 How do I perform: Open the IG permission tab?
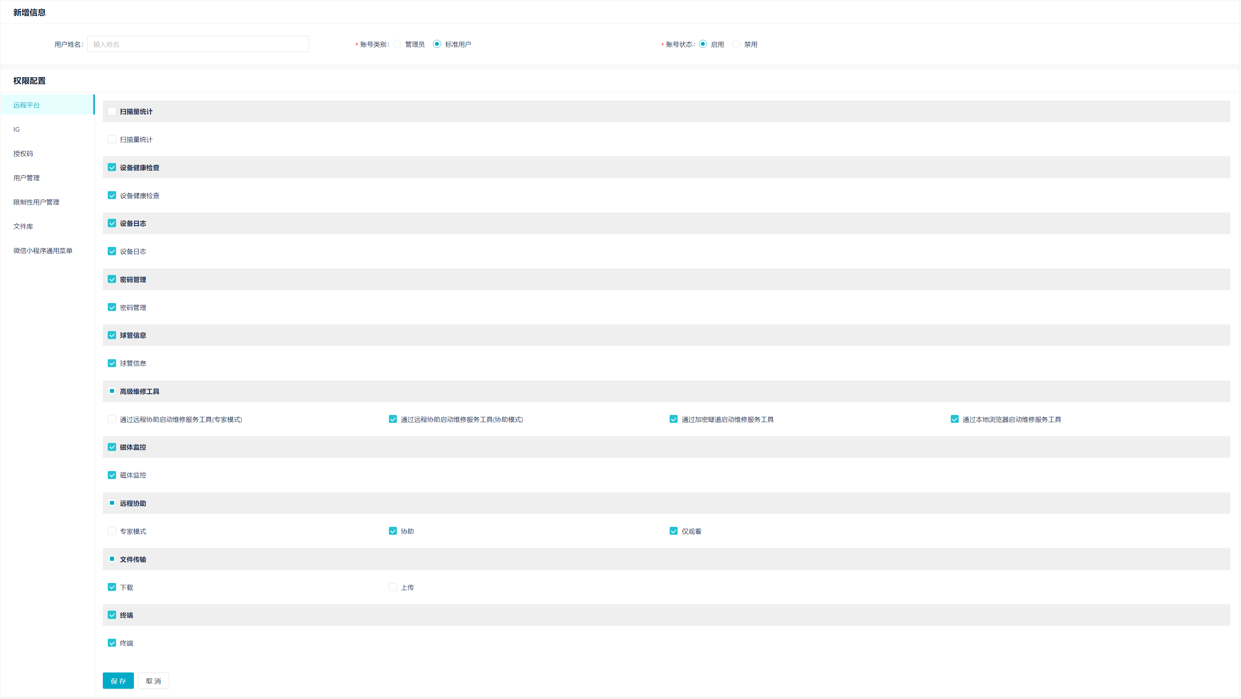click(x=17, y=129)
